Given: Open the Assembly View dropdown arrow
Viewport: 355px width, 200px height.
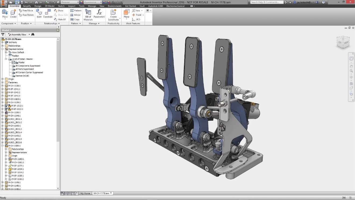Looking at the screenshot, I should [x=29, y=34].
